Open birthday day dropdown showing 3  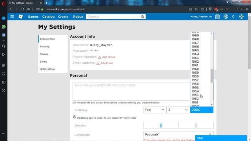pyautogui.click(x=178, y=110)
